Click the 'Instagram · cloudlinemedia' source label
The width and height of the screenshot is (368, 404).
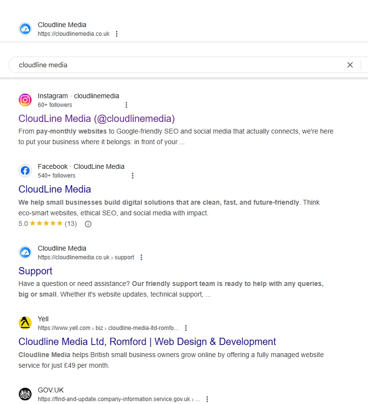(78, 96)
